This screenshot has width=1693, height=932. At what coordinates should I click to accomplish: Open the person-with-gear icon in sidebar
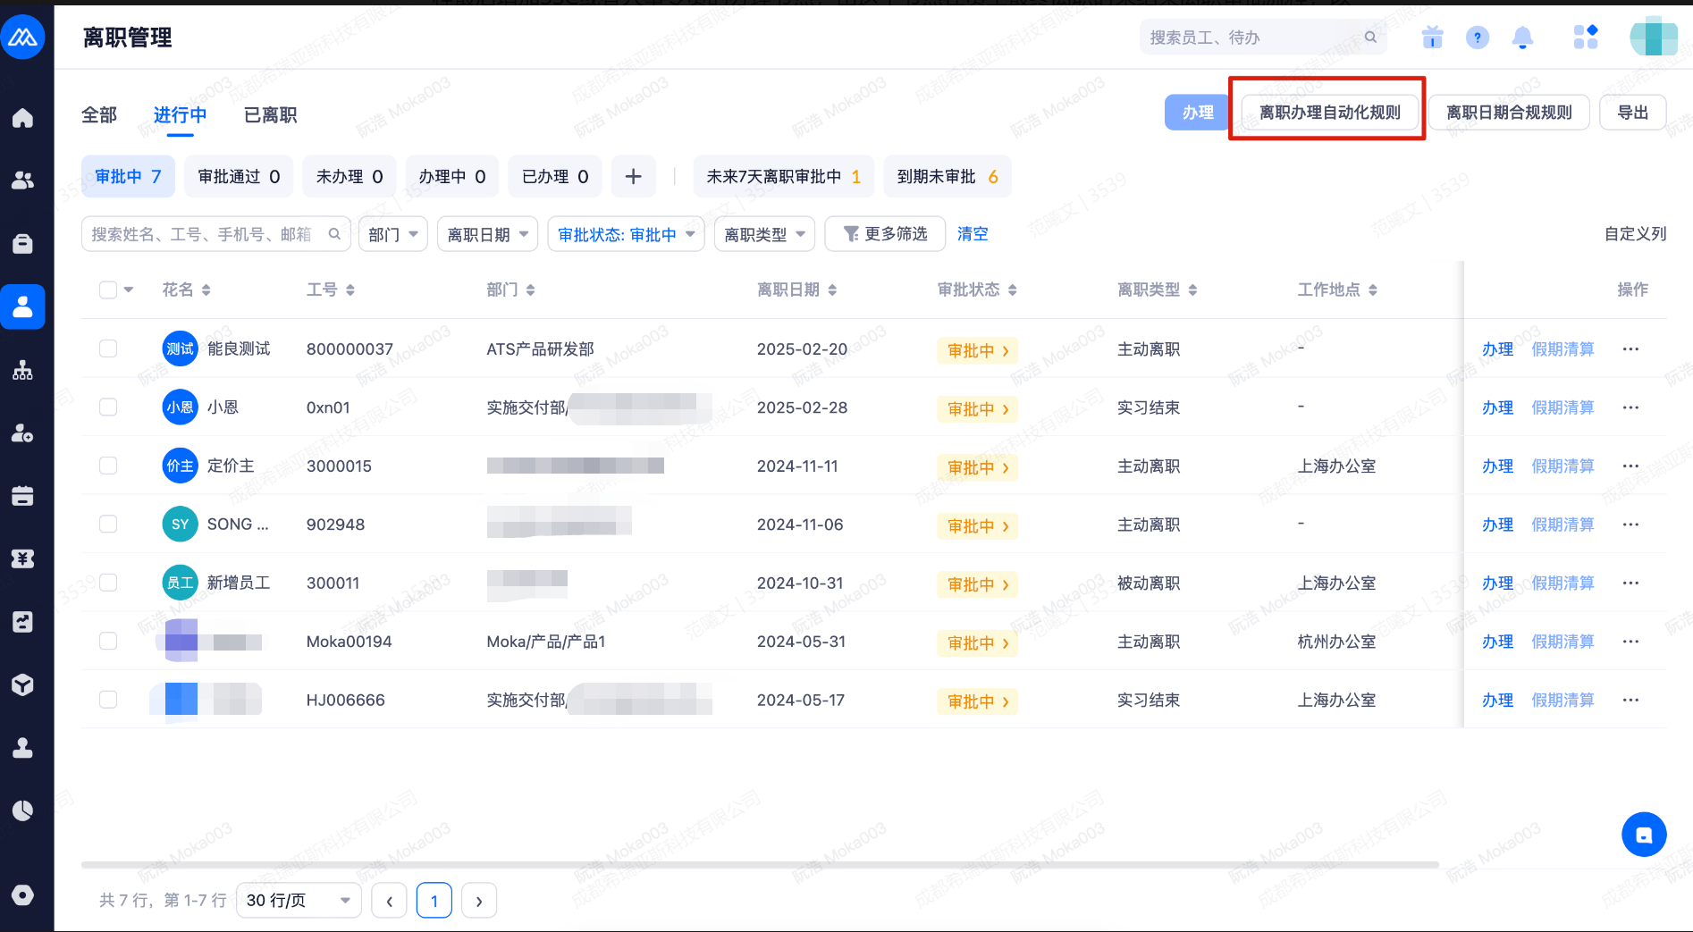click(x=22, y=433)
